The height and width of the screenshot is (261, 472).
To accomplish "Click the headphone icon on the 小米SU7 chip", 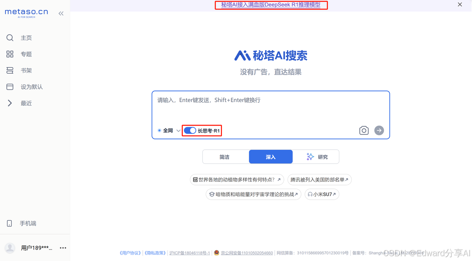I will pos(310,194).
